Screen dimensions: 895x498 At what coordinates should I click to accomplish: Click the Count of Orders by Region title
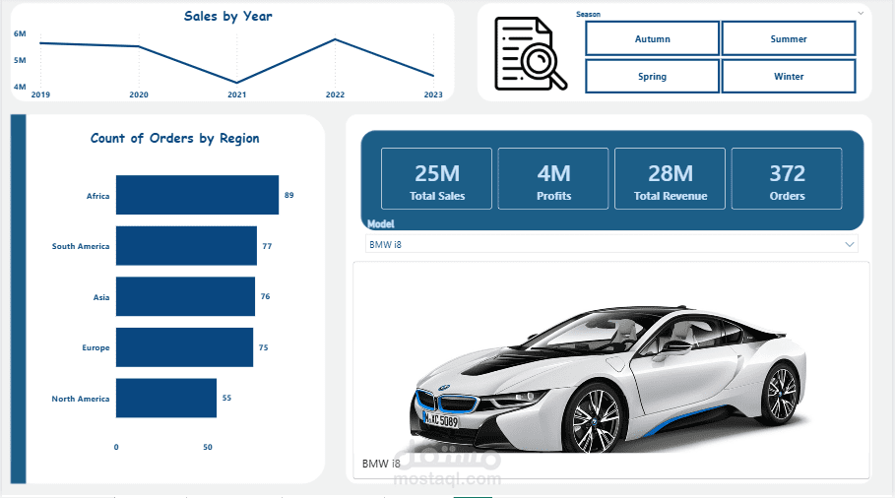(x=174, y=139)
